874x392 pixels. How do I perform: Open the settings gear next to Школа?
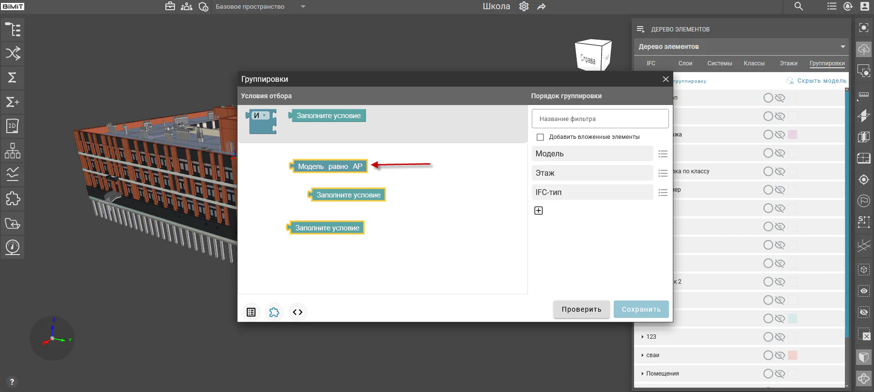pyautogui.click(x=524, y=6)
